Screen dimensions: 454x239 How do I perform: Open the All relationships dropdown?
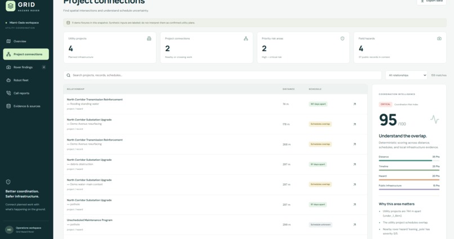(x=406, y=75)
